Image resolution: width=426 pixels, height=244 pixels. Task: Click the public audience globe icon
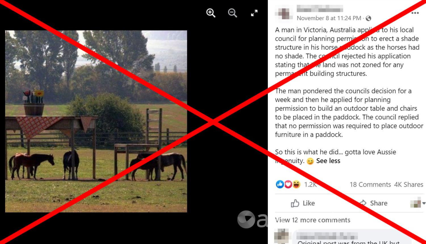[x=368, y=18]
